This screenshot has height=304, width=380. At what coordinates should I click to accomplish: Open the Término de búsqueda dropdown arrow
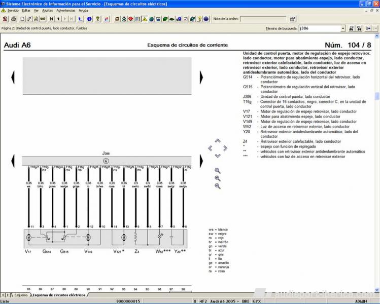click(x=343, y=28)
